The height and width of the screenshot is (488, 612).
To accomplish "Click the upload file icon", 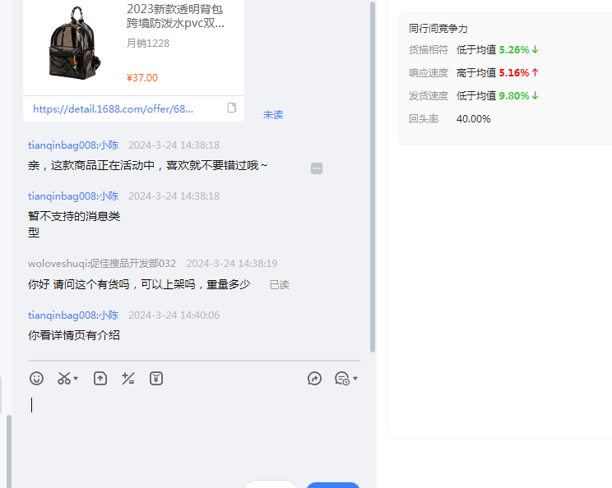I will point(100,379).
